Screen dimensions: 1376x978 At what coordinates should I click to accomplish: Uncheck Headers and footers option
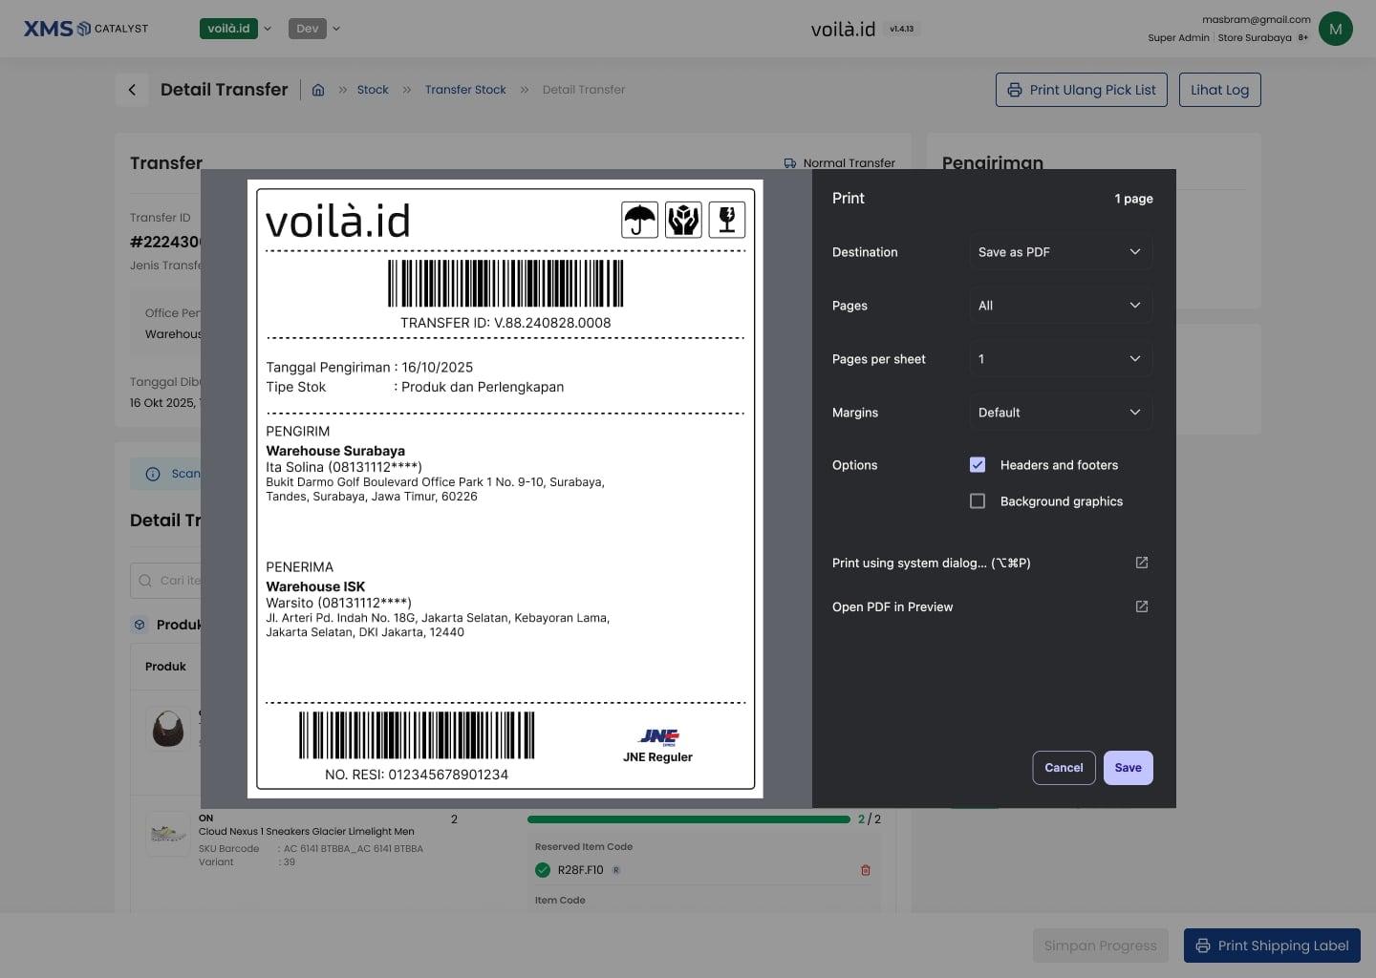click(x=978, y=465)
